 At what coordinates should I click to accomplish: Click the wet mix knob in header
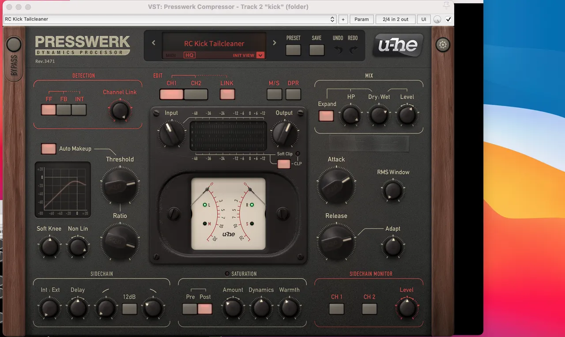point(437,19)
